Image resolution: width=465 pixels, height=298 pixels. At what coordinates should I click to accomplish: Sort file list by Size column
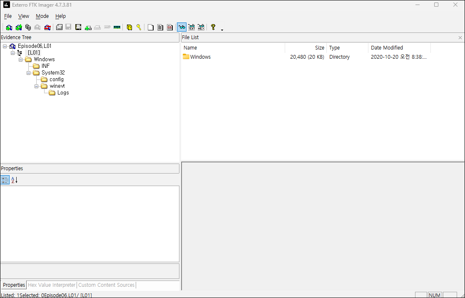pos(306,48)
